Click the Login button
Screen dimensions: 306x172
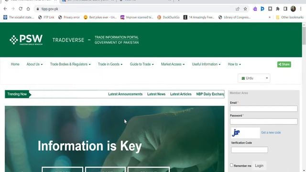pos(259,166)
